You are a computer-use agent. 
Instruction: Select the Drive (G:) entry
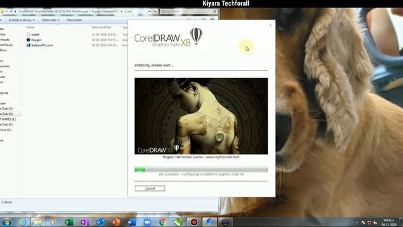coord(6,130)
